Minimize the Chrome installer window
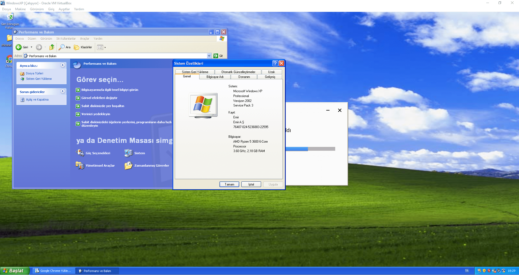 pos(328,110)
